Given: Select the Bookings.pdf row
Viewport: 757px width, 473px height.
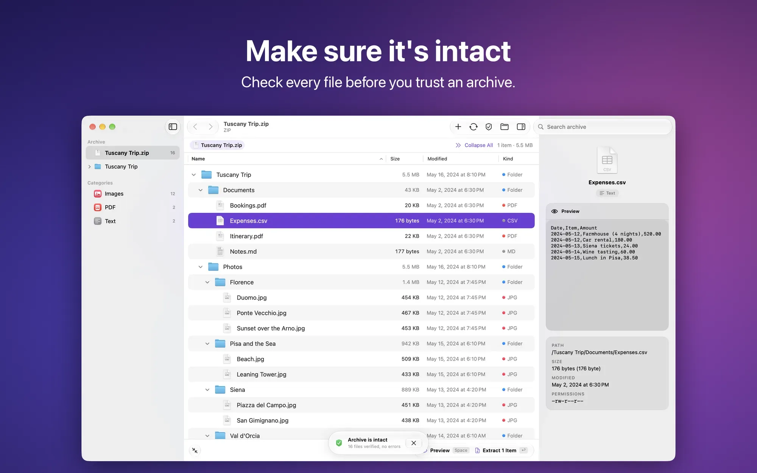Looking at the screenshot, I should pos(361,205).
